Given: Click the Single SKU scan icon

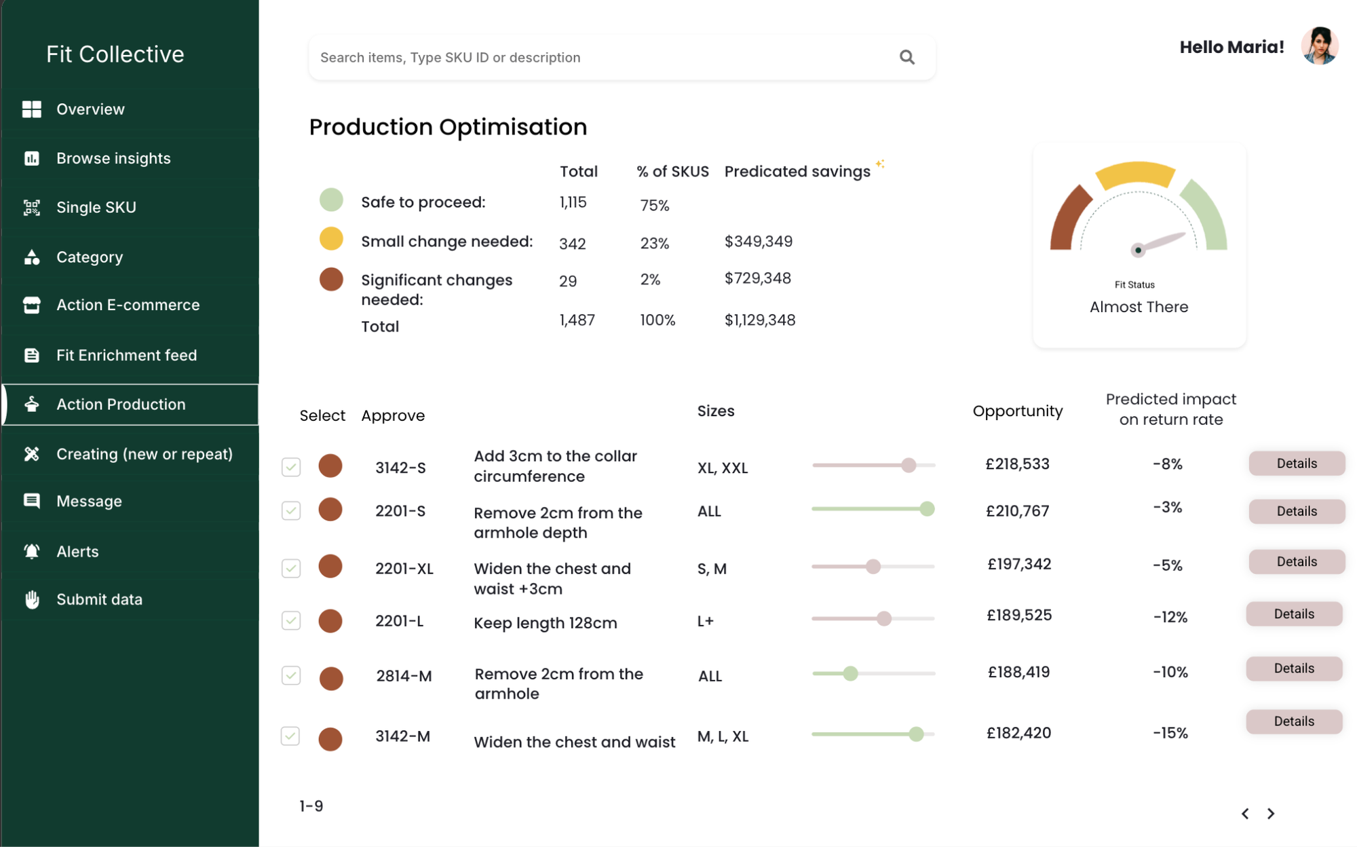Looking at the screenshot, I should click(32, 208).
